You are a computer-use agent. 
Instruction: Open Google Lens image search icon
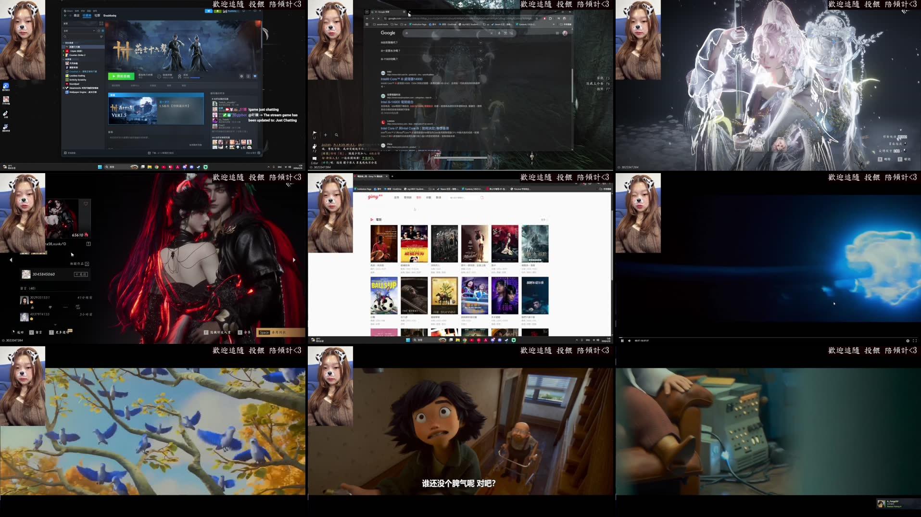(505, 33)
